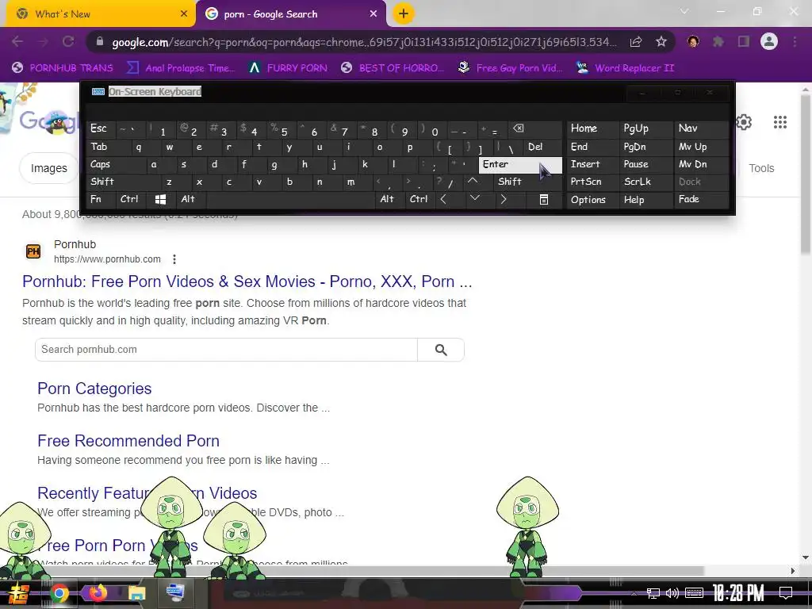Toggle the right Shift key on the On-Screen Keyboard

pyautogui.click(x=528, y=182)
